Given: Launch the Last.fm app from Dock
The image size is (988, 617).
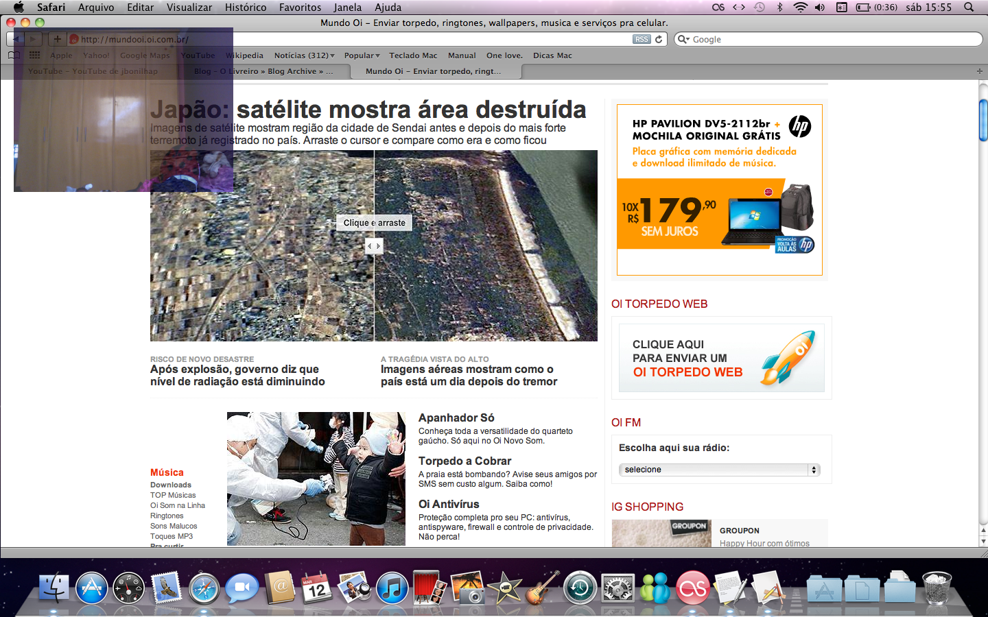Looking at the screenshot, I should point(692,588).
